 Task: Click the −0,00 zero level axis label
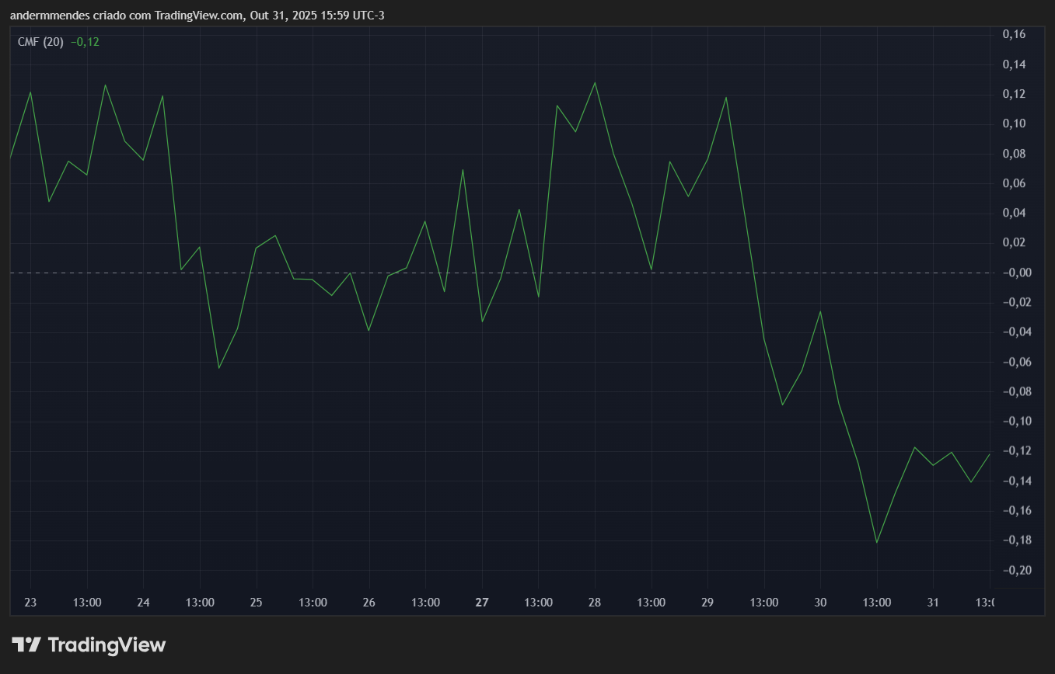pyautogui.click(x=1013, y=273)
